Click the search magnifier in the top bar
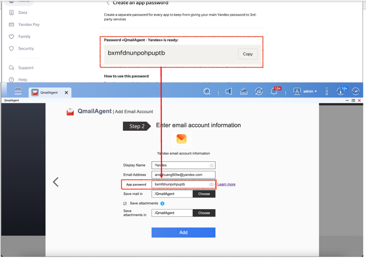The image size is (366, 258). tap(207, 91)
